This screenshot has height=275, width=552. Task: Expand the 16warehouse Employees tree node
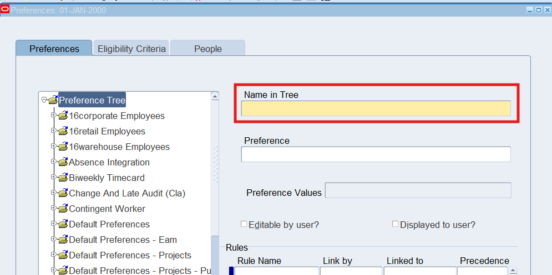pos(54,147)
